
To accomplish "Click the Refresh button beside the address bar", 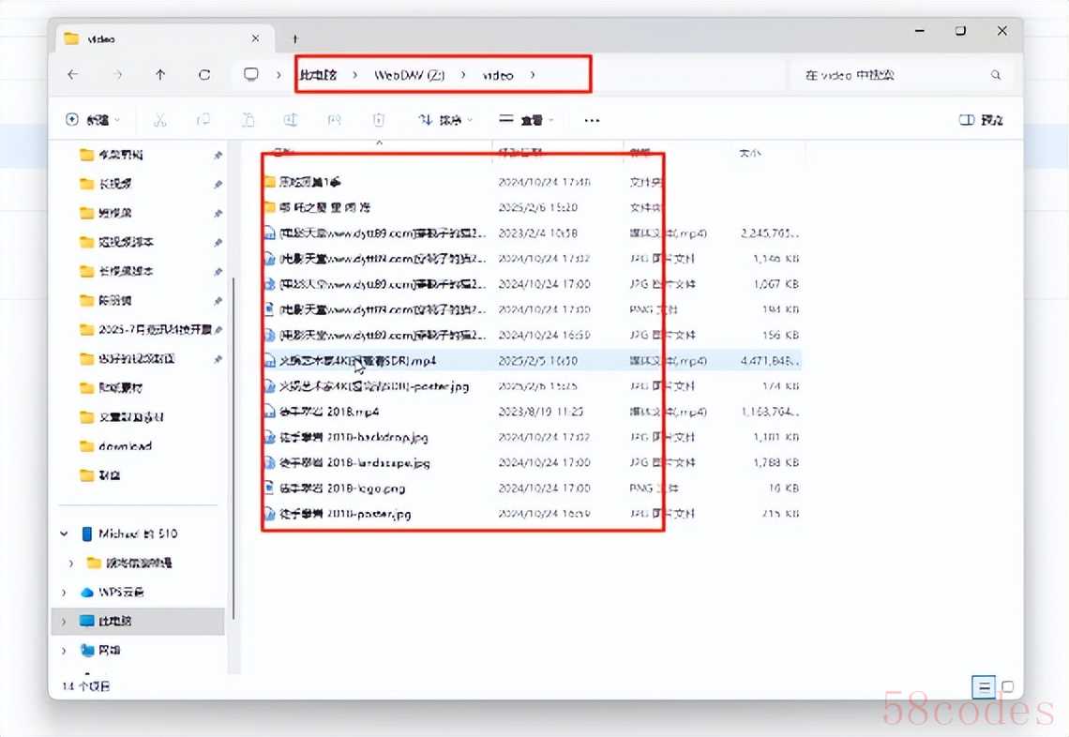I will pos(204,75).
